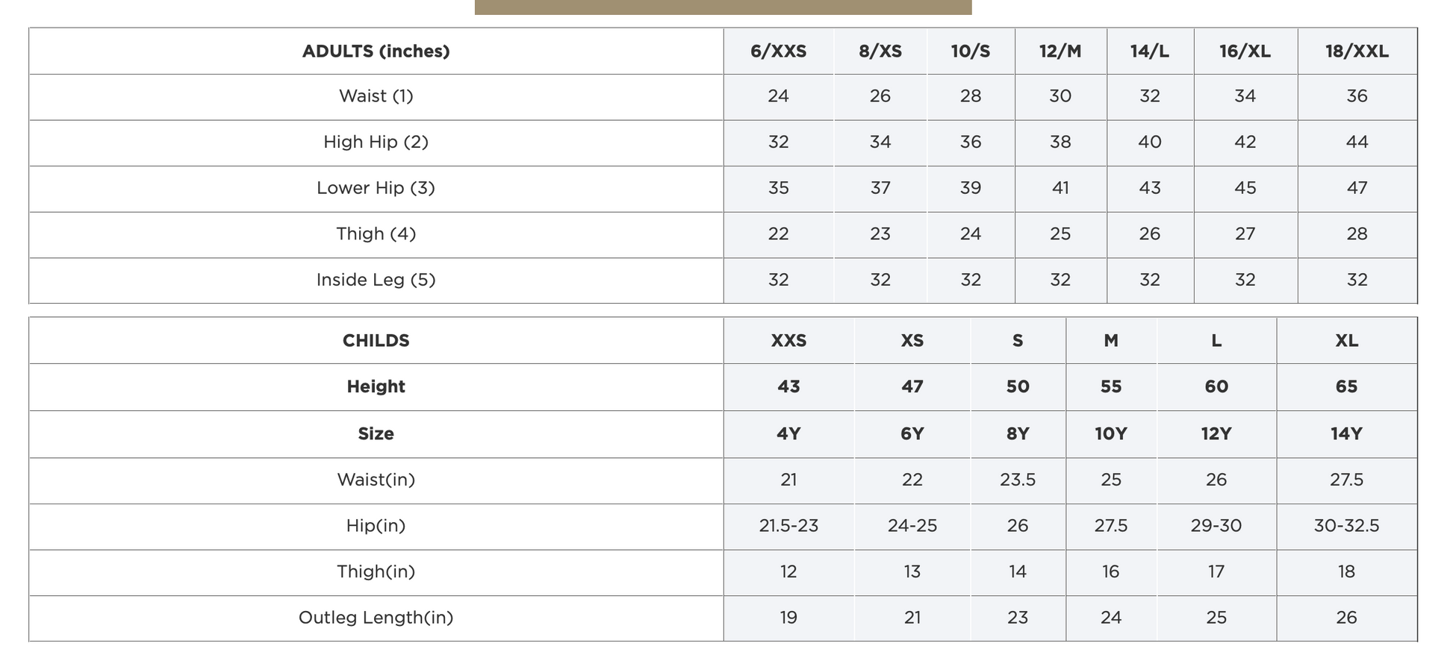Click the Lower Hip (3) row label

click(376, 188)
